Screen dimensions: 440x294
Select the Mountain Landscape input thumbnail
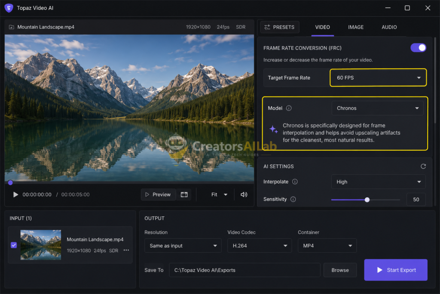(x=41, y=245)
